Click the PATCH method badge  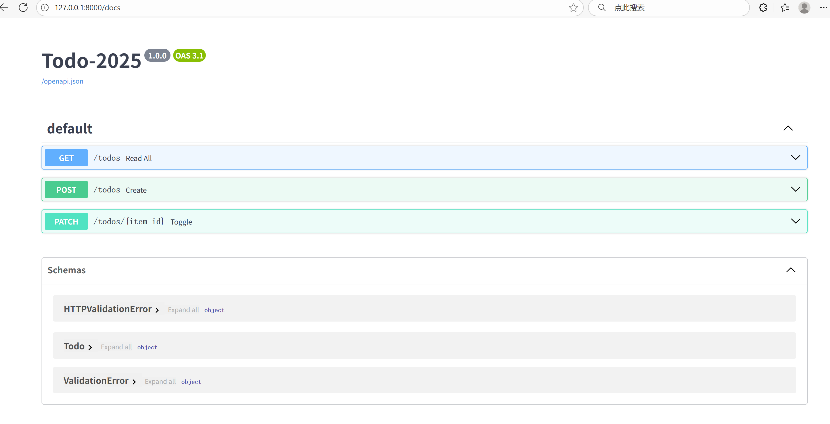coord(66,222)
